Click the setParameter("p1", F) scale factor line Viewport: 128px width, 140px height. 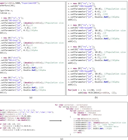93,125
